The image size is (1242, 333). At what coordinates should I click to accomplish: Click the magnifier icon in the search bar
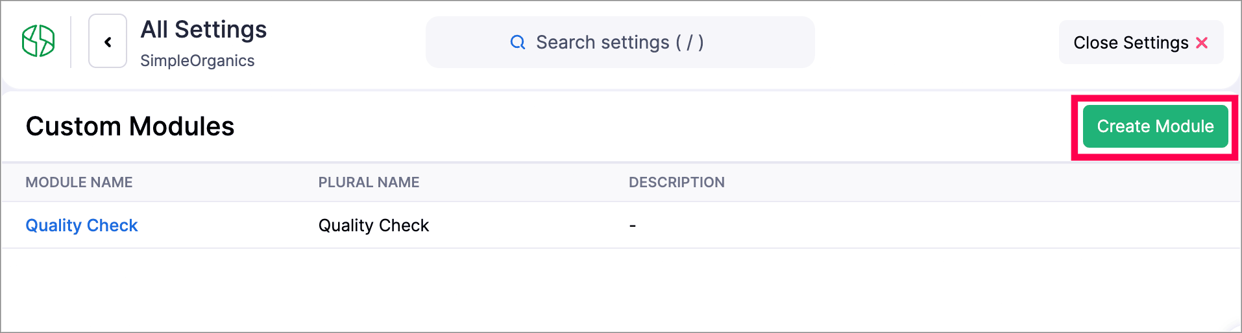click(x=518, y=43)
